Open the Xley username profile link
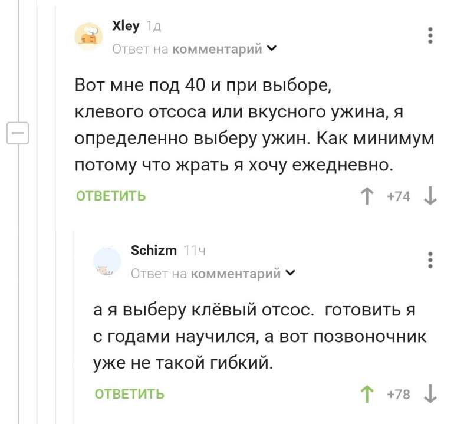This screenshot has width=454, height=424. point(125,26)
